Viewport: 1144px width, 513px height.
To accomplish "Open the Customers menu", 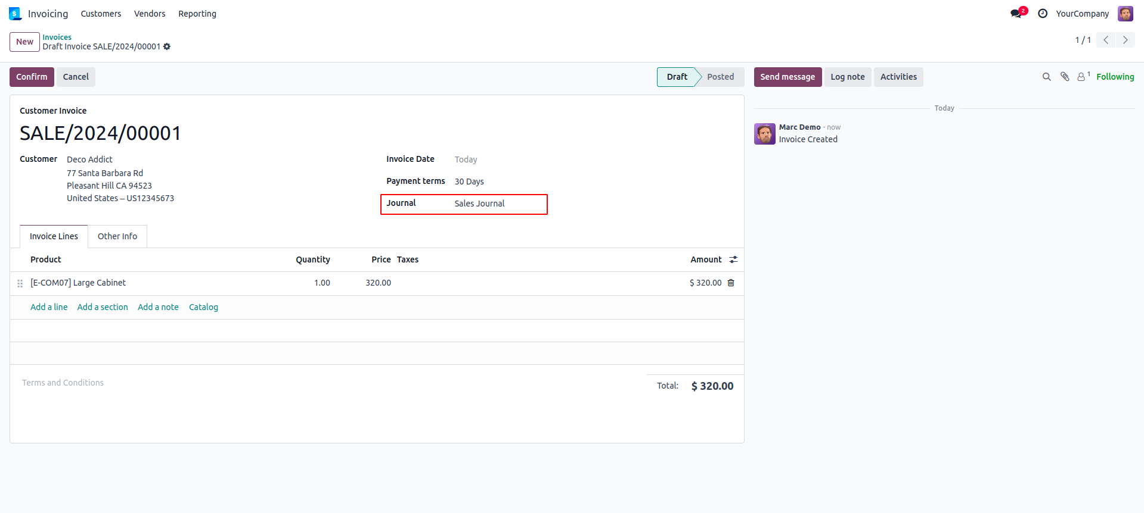I will [101, 14].
